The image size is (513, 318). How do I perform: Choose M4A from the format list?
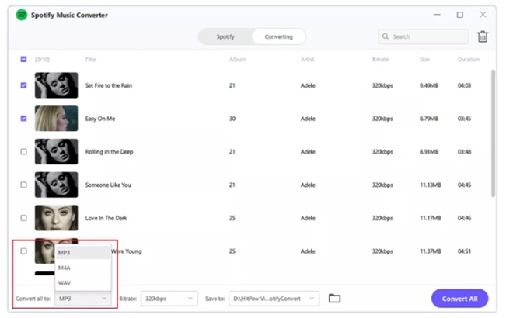65,268
